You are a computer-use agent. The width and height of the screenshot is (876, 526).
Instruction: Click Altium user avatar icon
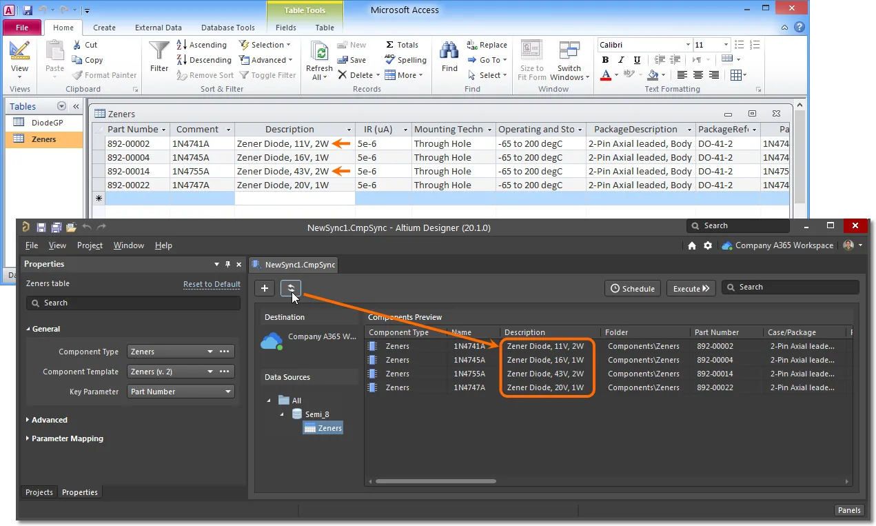[x=848, y=245]
